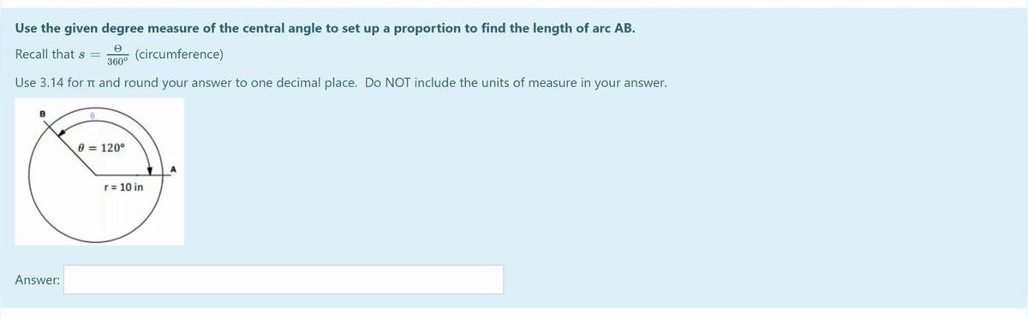Select the Answer label text
Screen dimensions: 1028x318
[x=37, y=280]
